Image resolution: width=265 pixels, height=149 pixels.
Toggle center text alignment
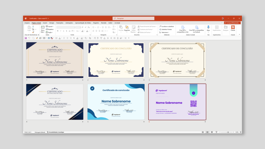tap(96, 31)
